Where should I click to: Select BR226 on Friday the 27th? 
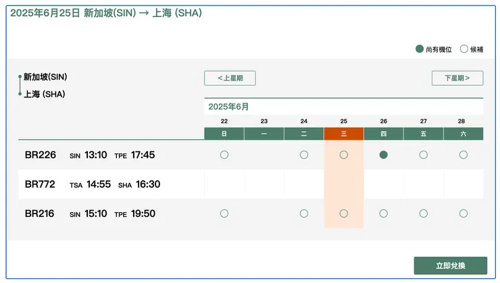click(424, 155)
